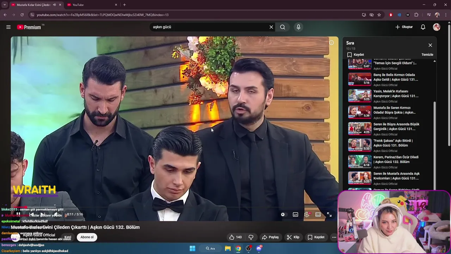Viewport: 451px width, 254px height.
Task: Open Discord from taskbar
Action: pyautogui.click(x=259, y=248)
